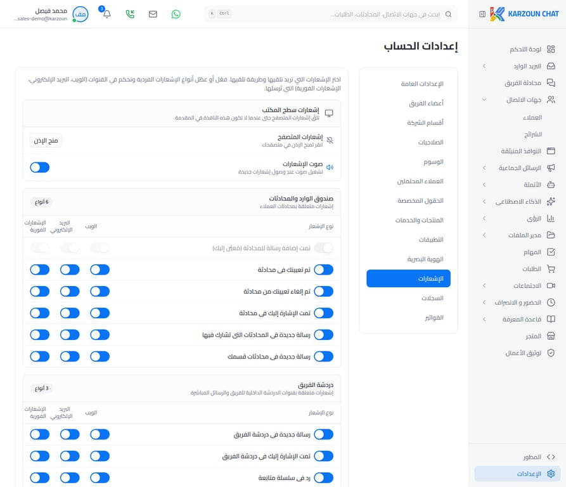Open المهام checkbox icon

(551, 252)
